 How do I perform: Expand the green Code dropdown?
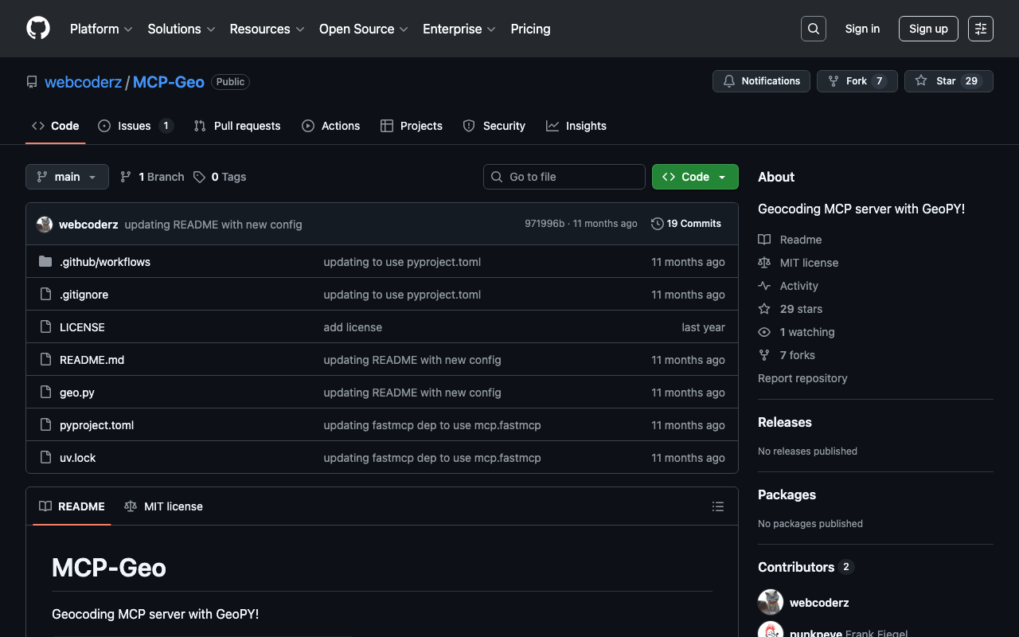(694, 177)
